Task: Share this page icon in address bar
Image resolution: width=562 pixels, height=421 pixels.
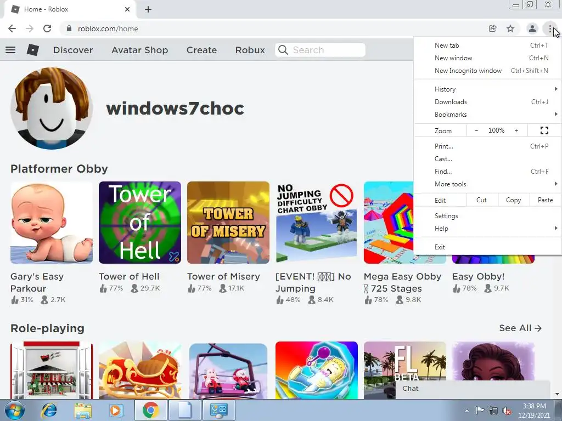Action: point(493,29)
